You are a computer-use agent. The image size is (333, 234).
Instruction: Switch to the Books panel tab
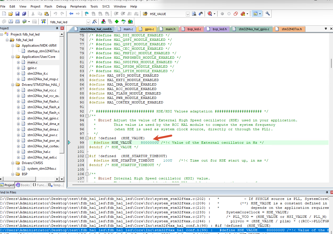[x=23, y=185]
